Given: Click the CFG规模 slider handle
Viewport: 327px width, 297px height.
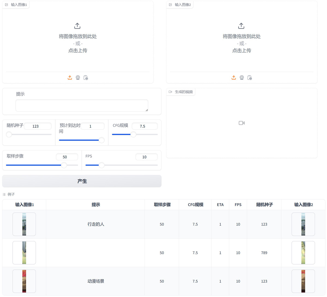Looking at the screenshot, I should click(133, 134).
